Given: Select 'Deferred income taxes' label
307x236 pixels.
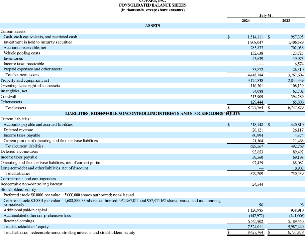Looking at the screenshot, I should point(19,152).
